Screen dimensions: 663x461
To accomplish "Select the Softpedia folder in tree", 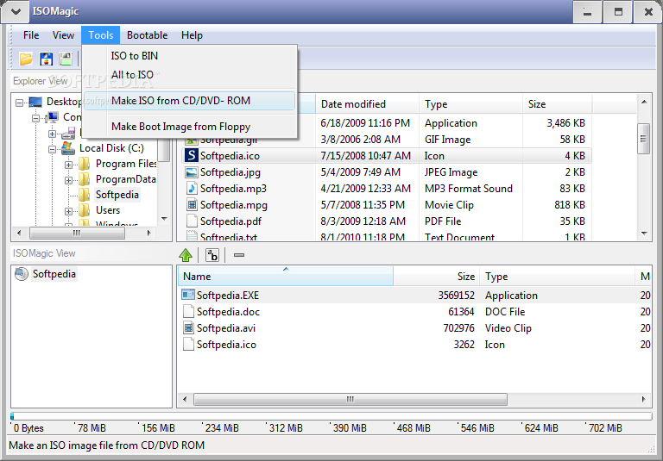I will [117, 195].
